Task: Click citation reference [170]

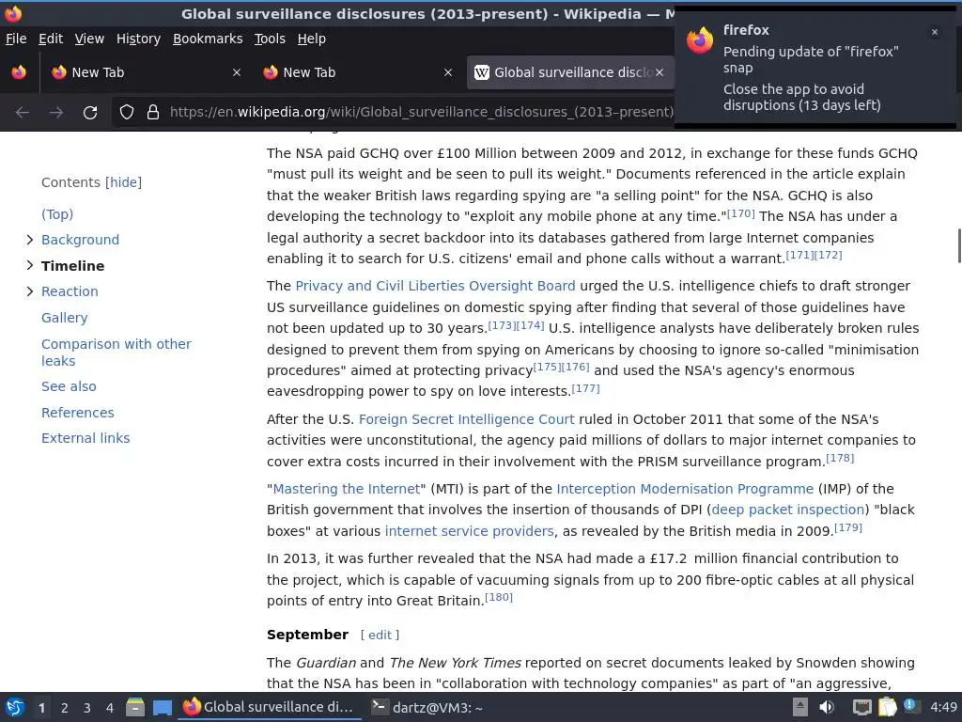Action: click(740, 213)
